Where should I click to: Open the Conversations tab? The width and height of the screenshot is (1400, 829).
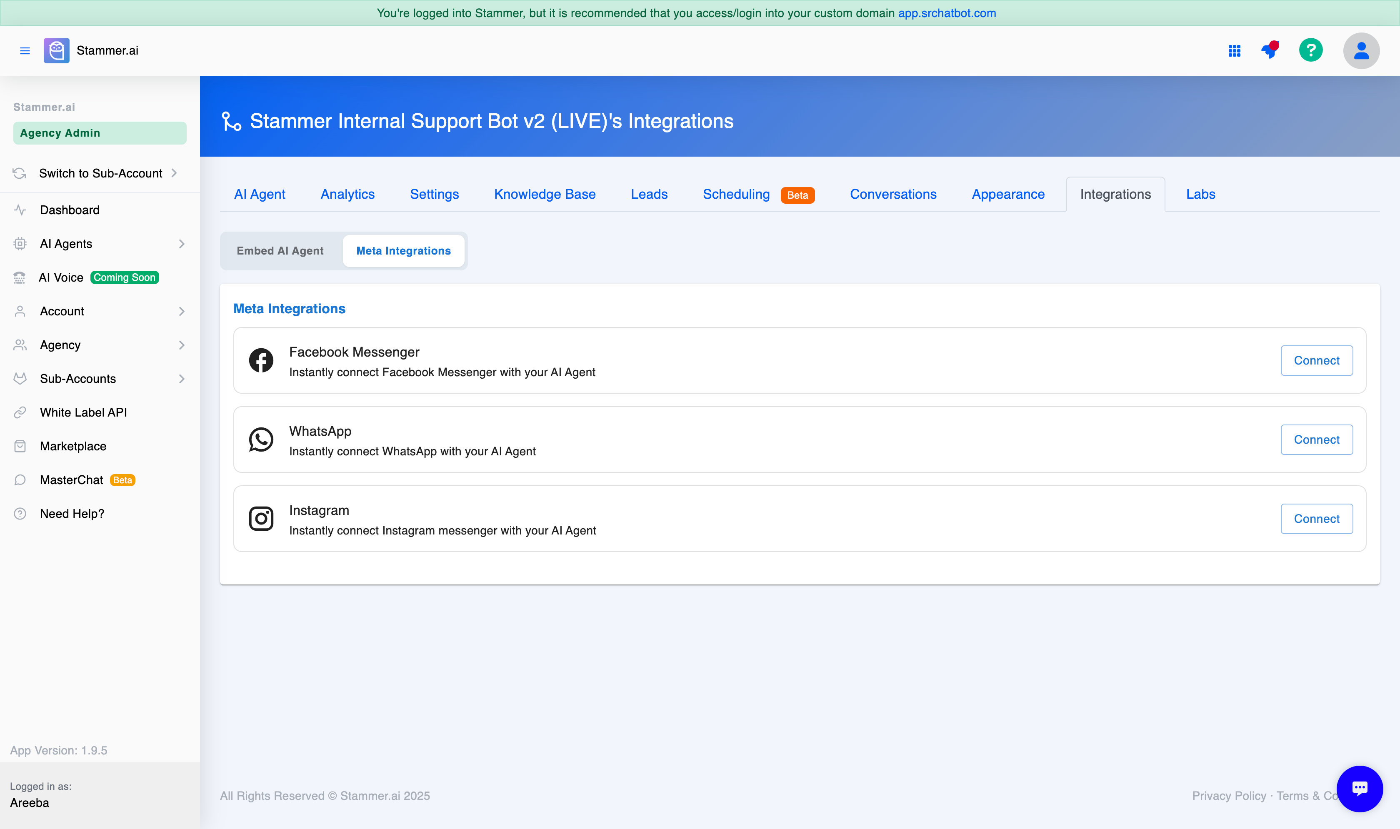pos(893,195)
